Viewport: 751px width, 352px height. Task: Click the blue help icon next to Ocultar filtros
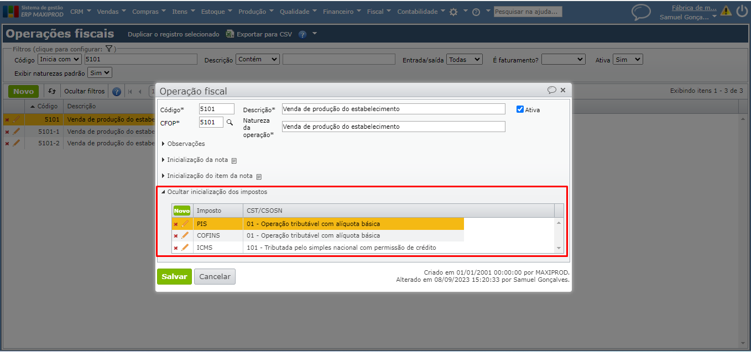(117, 92)
